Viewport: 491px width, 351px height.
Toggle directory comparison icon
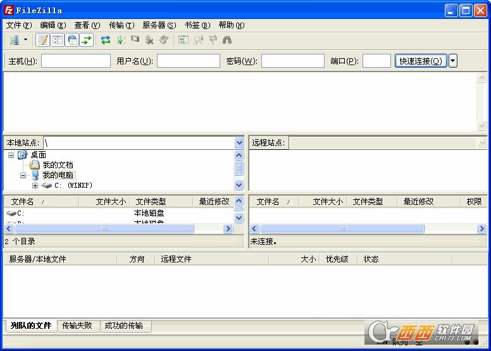(x=198, y=40)
